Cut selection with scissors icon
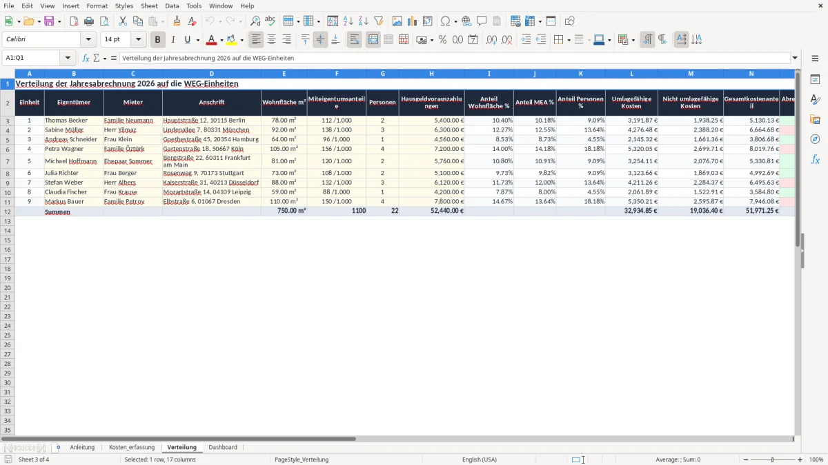Viewport: 828px width, 465px height. pyautogui.click(x=122, y=21)
